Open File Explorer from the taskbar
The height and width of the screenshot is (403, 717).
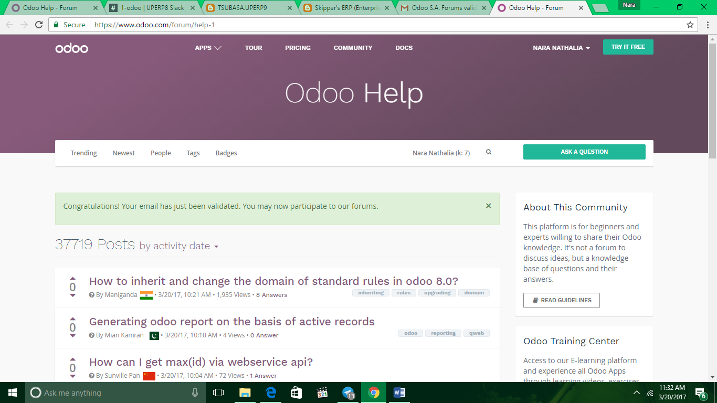coord(245,393)
